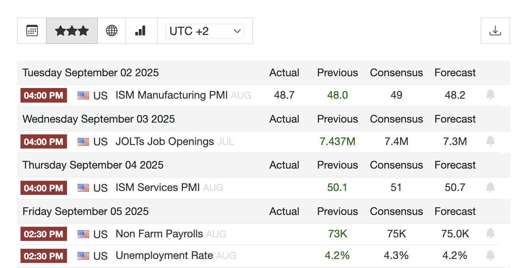Click the 02:30 PM badge for Unemployment Rate
This screenshot has height=268, width=514.
tap(44, 256)
